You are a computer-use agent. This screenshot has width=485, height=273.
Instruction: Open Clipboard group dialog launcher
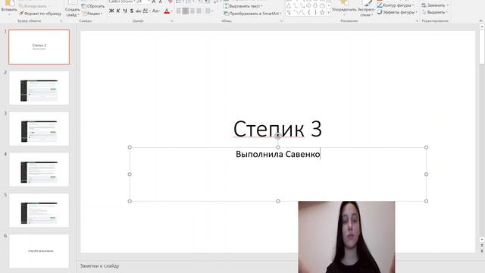click(x=61, y=21)
